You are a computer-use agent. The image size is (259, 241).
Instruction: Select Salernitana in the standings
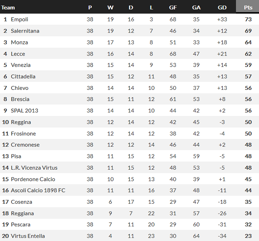pyautogui.click(x=25, y=31)
